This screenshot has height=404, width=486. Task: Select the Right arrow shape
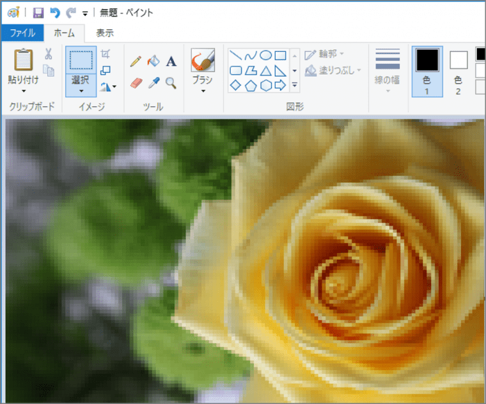click(x=280, y=85)
